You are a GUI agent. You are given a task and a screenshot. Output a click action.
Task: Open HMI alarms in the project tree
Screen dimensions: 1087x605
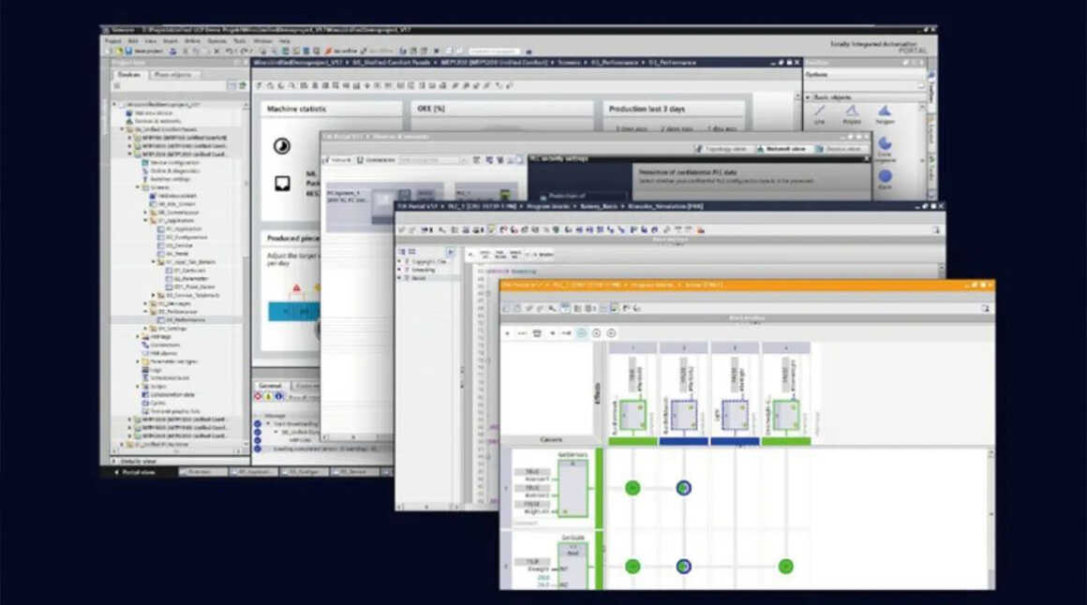coord(158,353)
